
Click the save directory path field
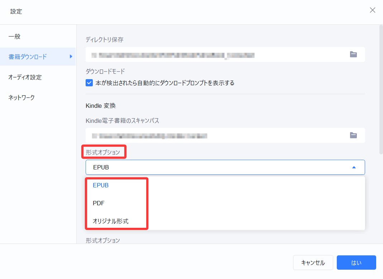pyautogui.click(x=215, y=54)
